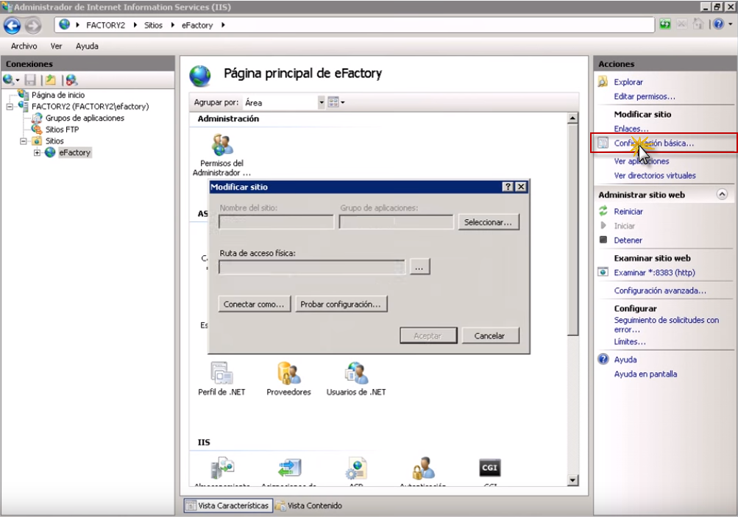Click Cancelar in the Modificar sitio dialog
This screenshot has height=517, width=738.
pos(490,335)
